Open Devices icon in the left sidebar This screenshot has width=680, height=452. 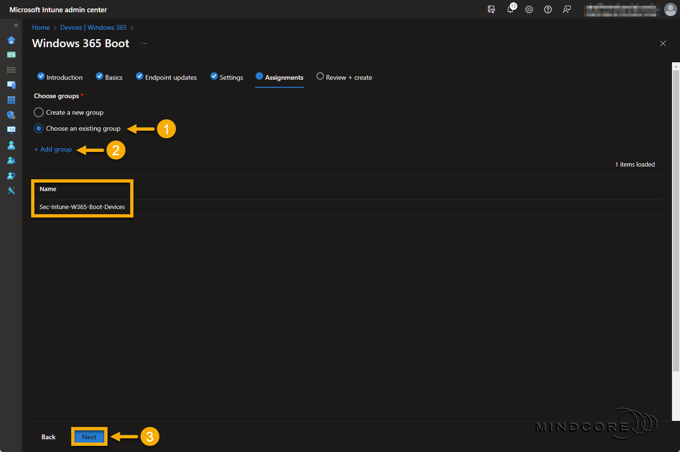click(11, 85)
